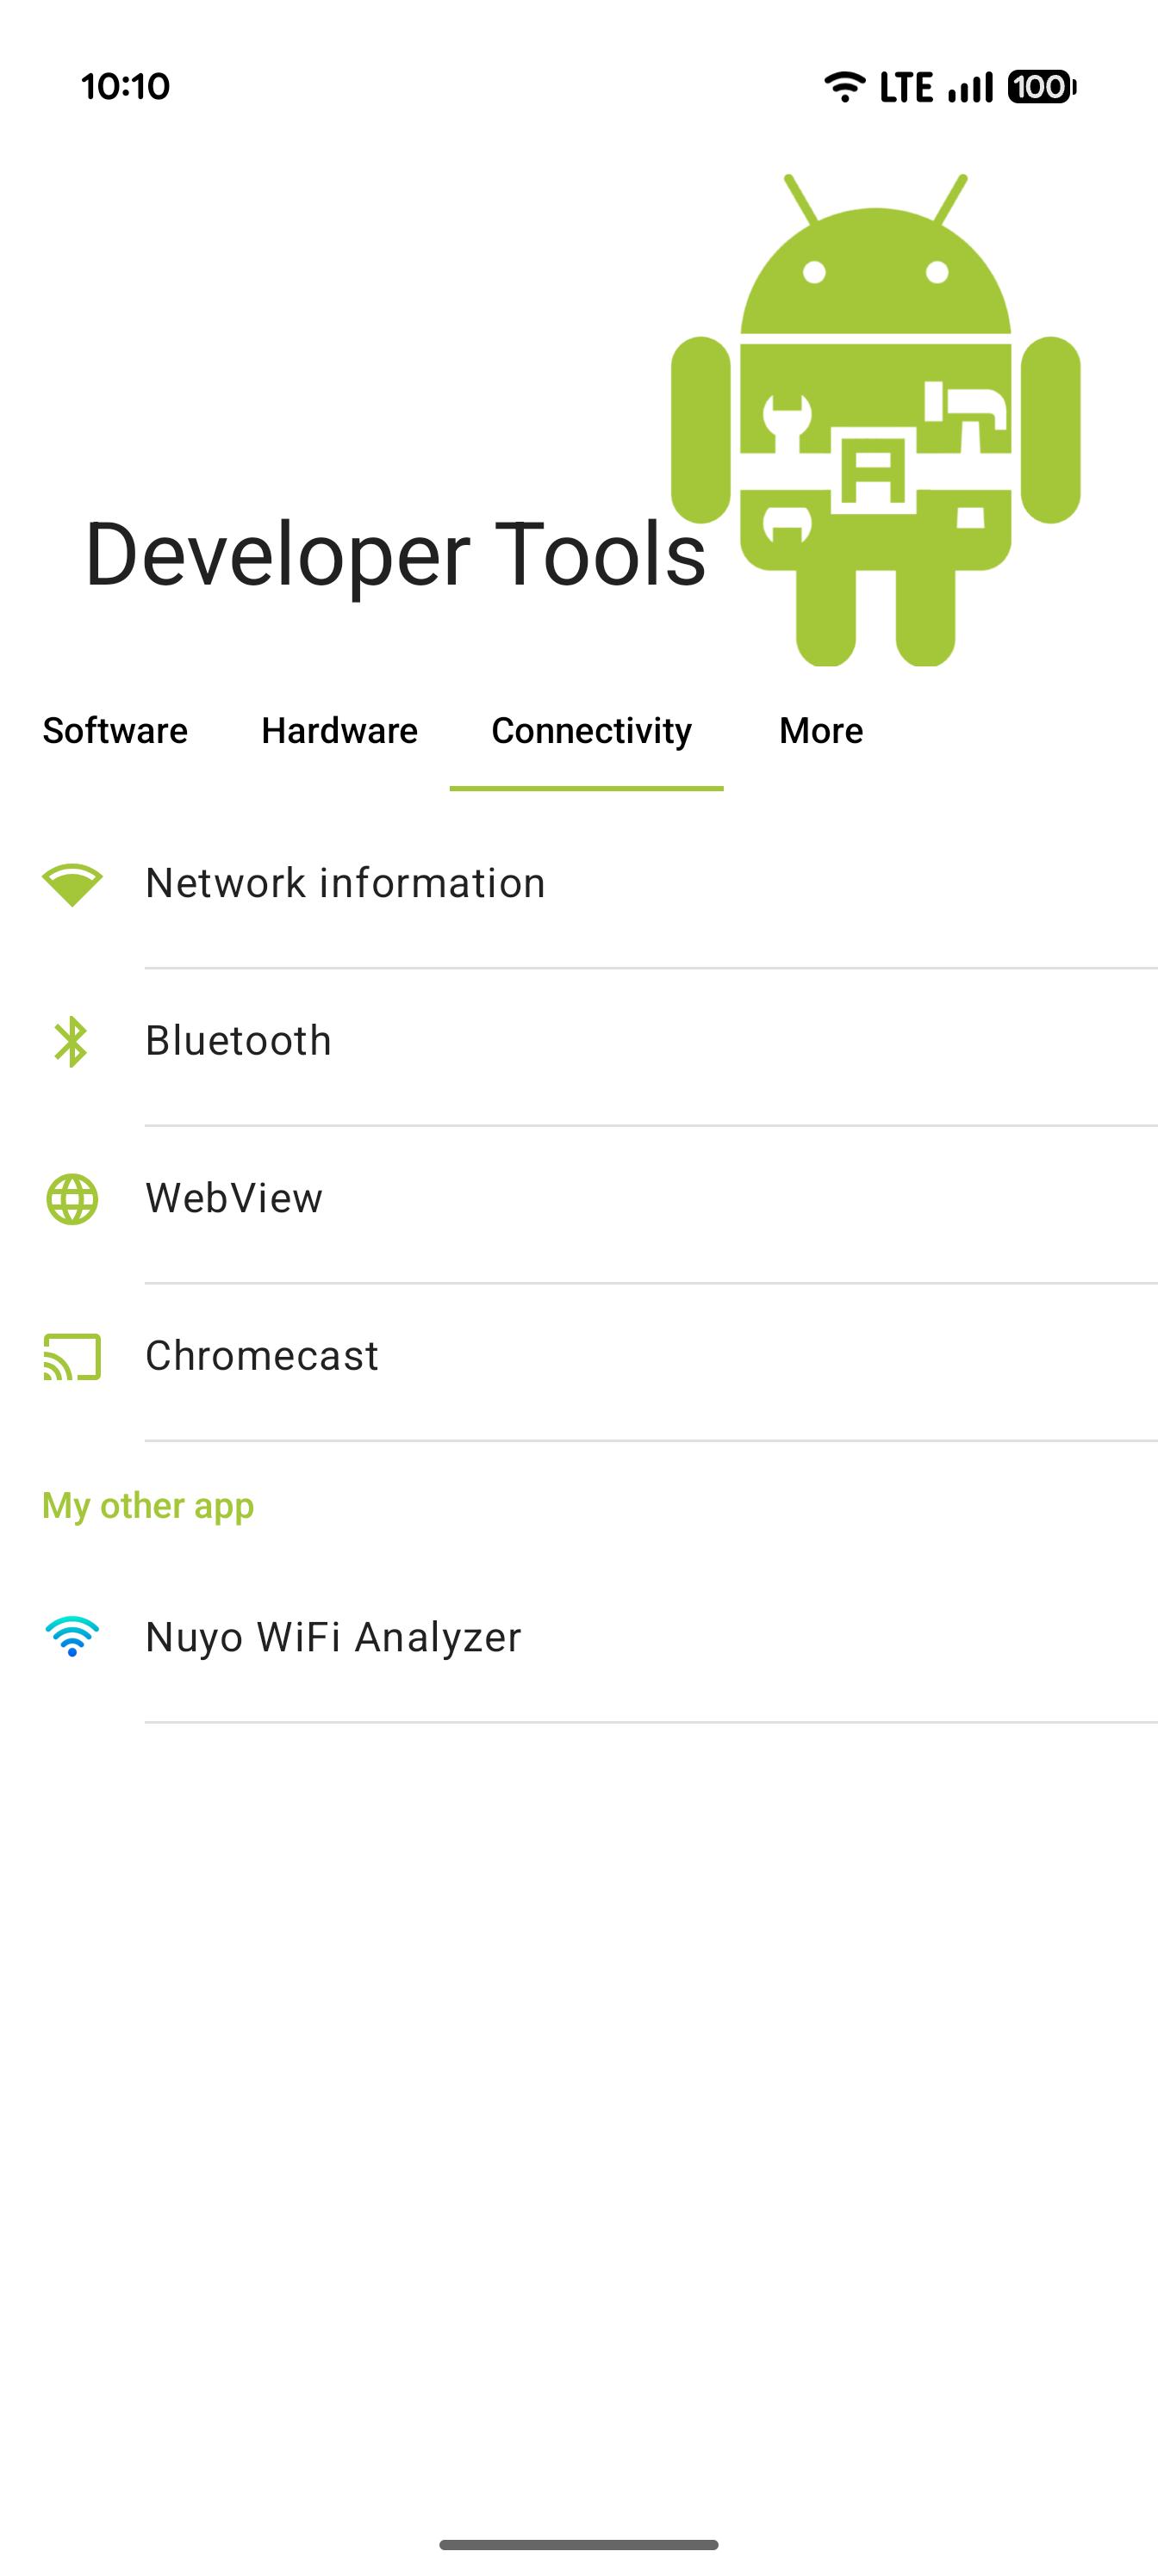Tap the cellular signal bars icon

coord(970,87)
